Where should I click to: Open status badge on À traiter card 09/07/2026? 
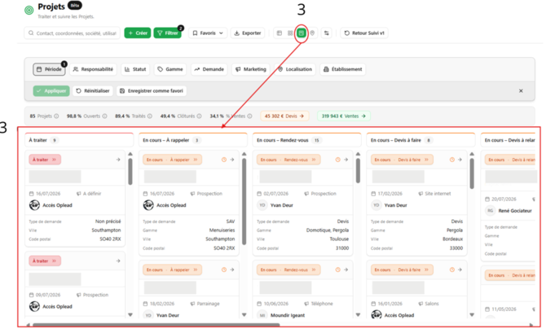point(45,261)
